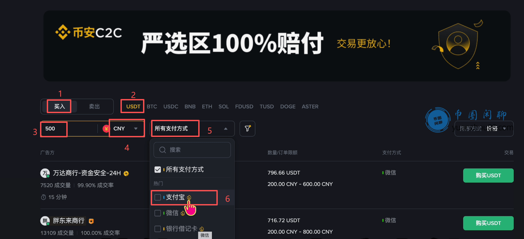The image size is (524, 239).
Task: Click 万达商行 merchant avatar icon
Action: click(45, 173)
